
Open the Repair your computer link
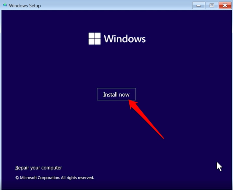[39, 168]
